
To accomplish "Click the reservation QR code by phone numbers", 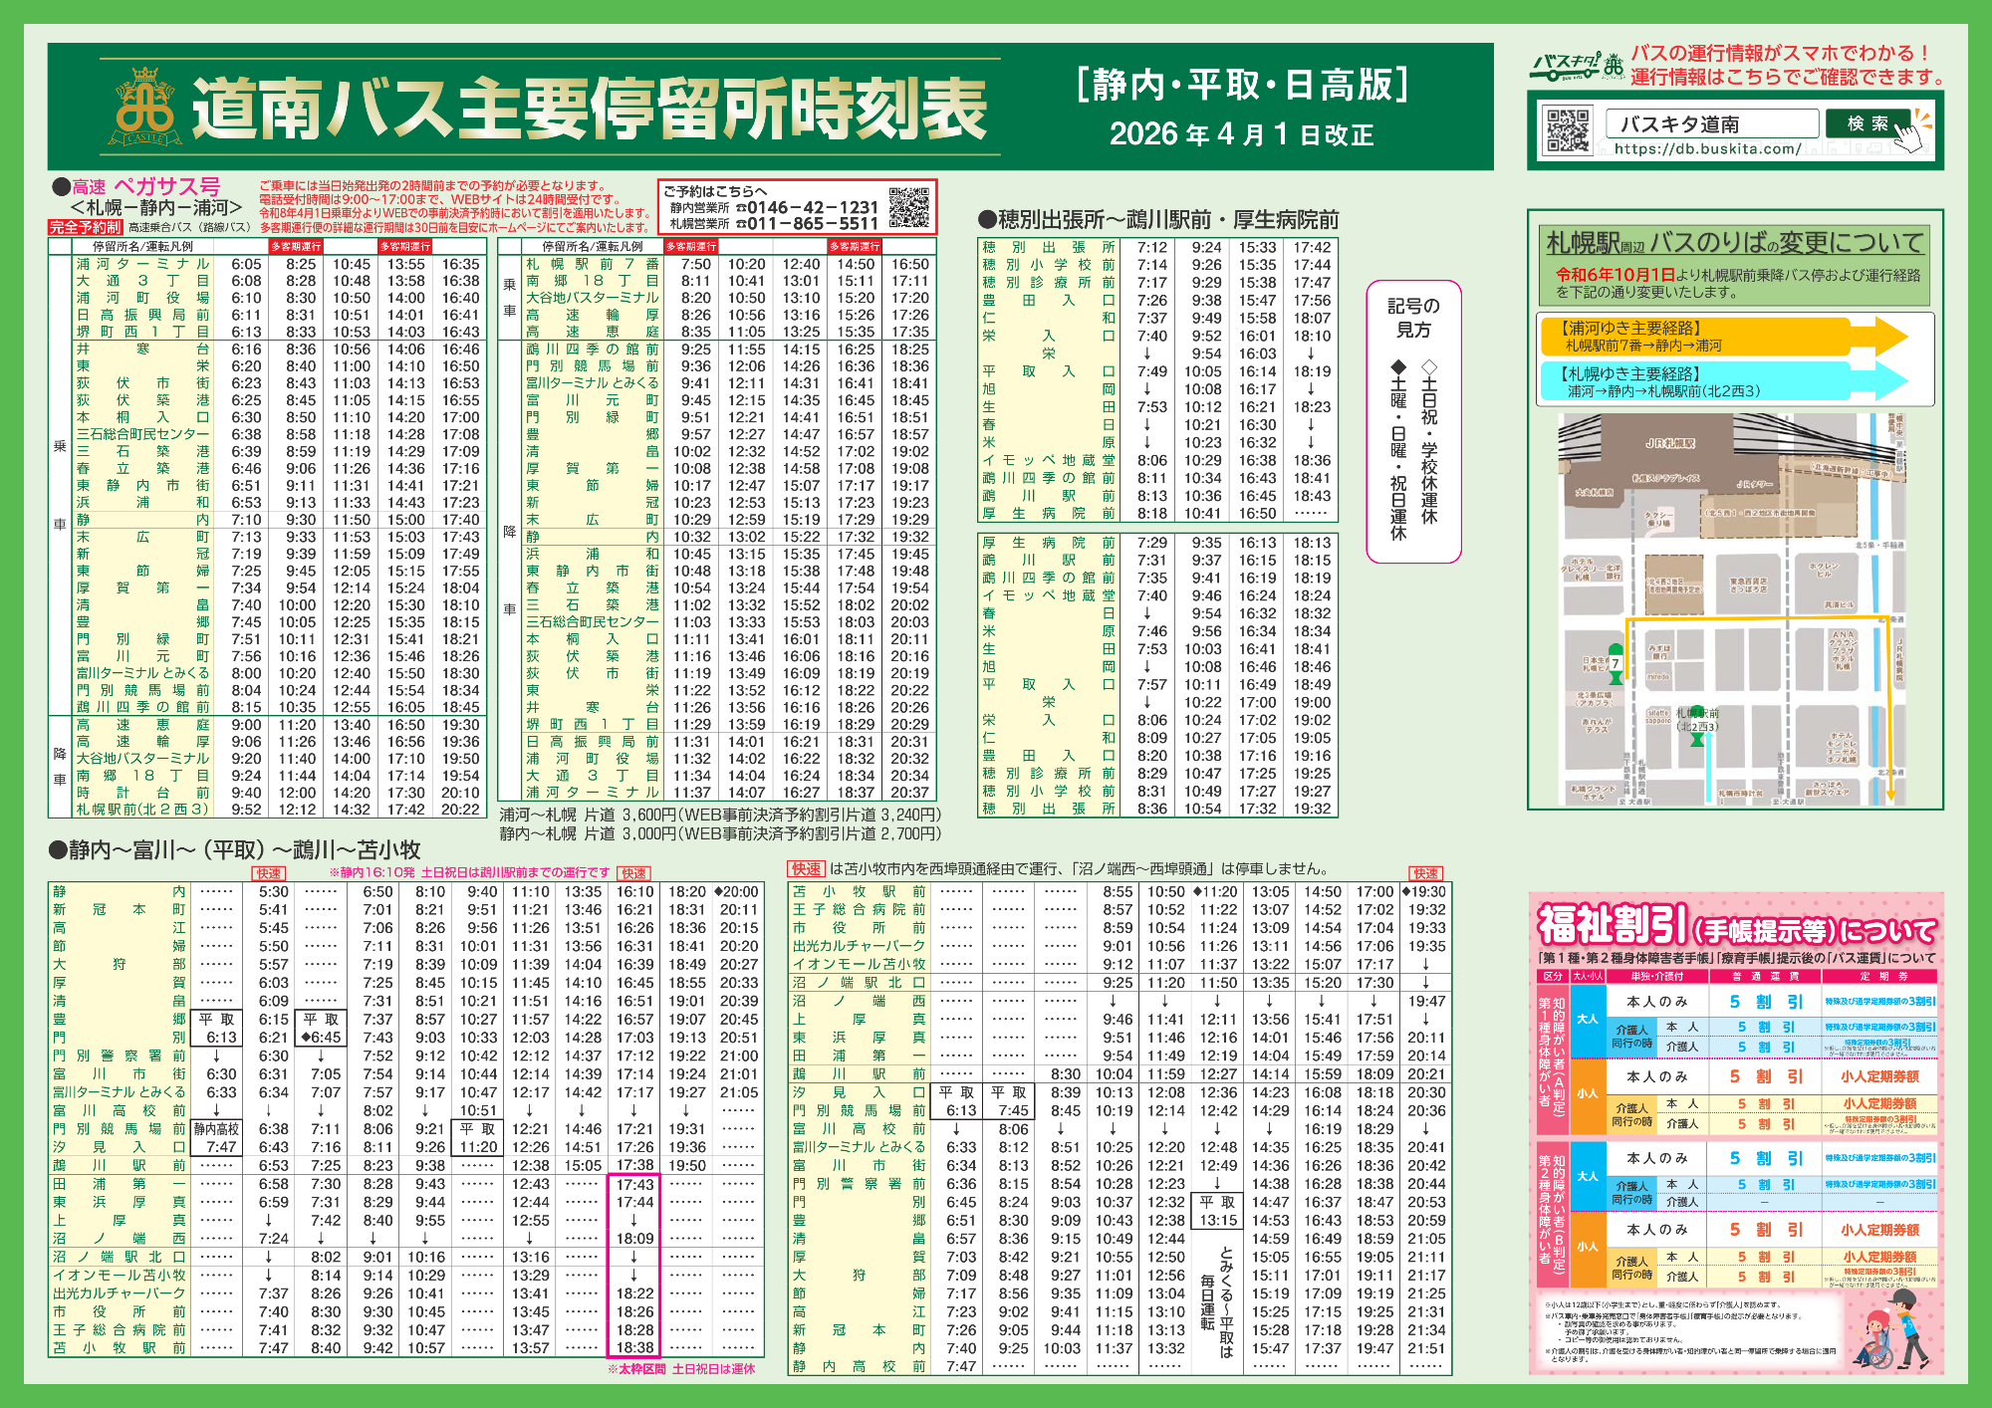I will (x=907, y=207).
